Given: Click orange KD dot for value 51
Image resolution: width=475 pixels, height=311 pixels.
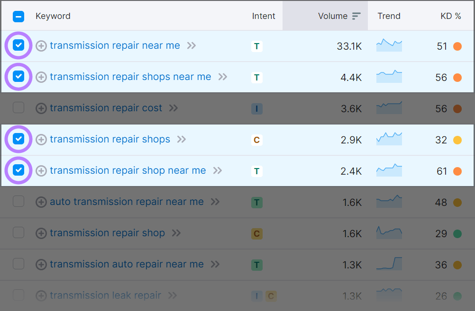Looking at the screenshot, I should [x=457, y=46].
